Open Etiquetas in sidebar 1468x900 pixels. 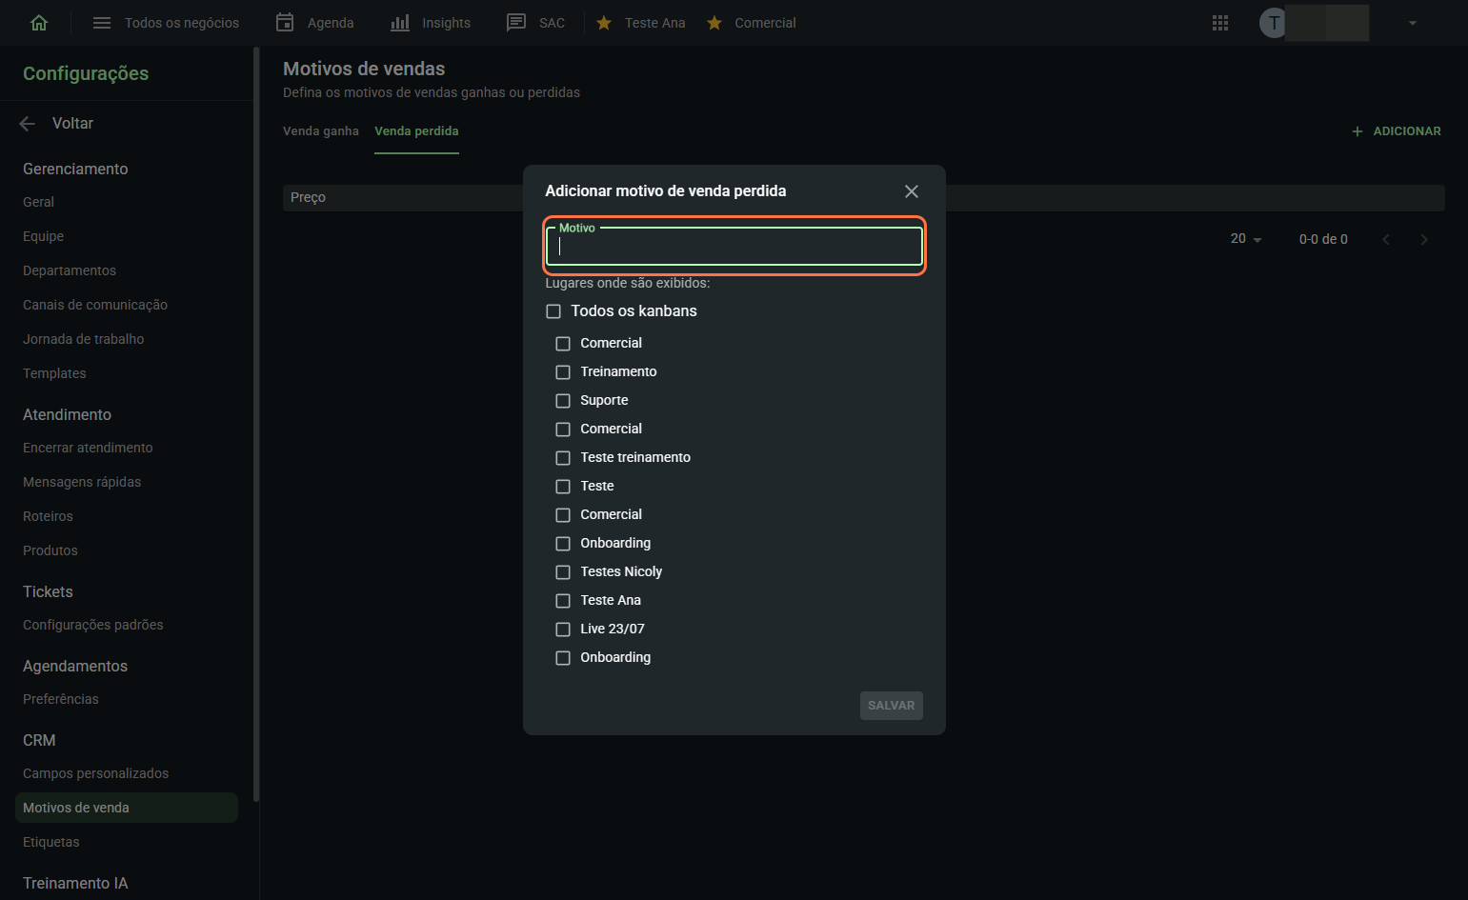[x=51, y=842]
